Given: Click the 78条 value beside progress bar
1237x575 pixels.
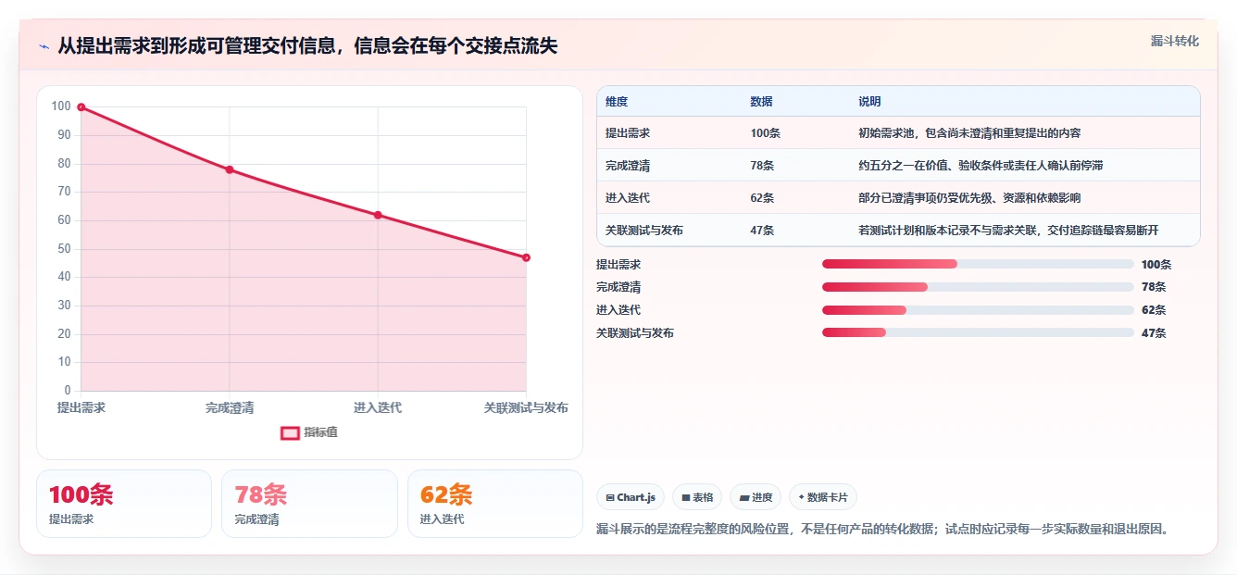Looking at the screenshot, I should tap(1154, 287).
